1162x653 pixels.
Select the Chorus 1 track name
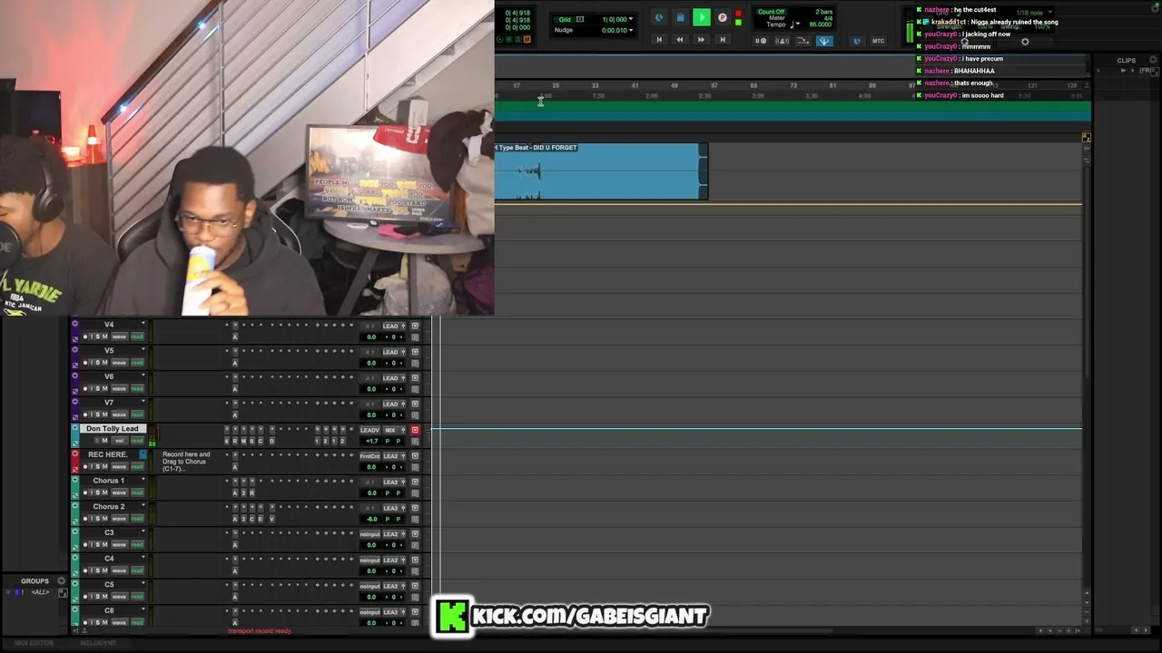pos(109,481)
